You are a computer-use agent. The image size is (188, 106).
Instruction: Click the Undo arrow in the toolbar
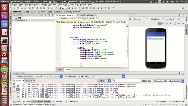(22, 8)
